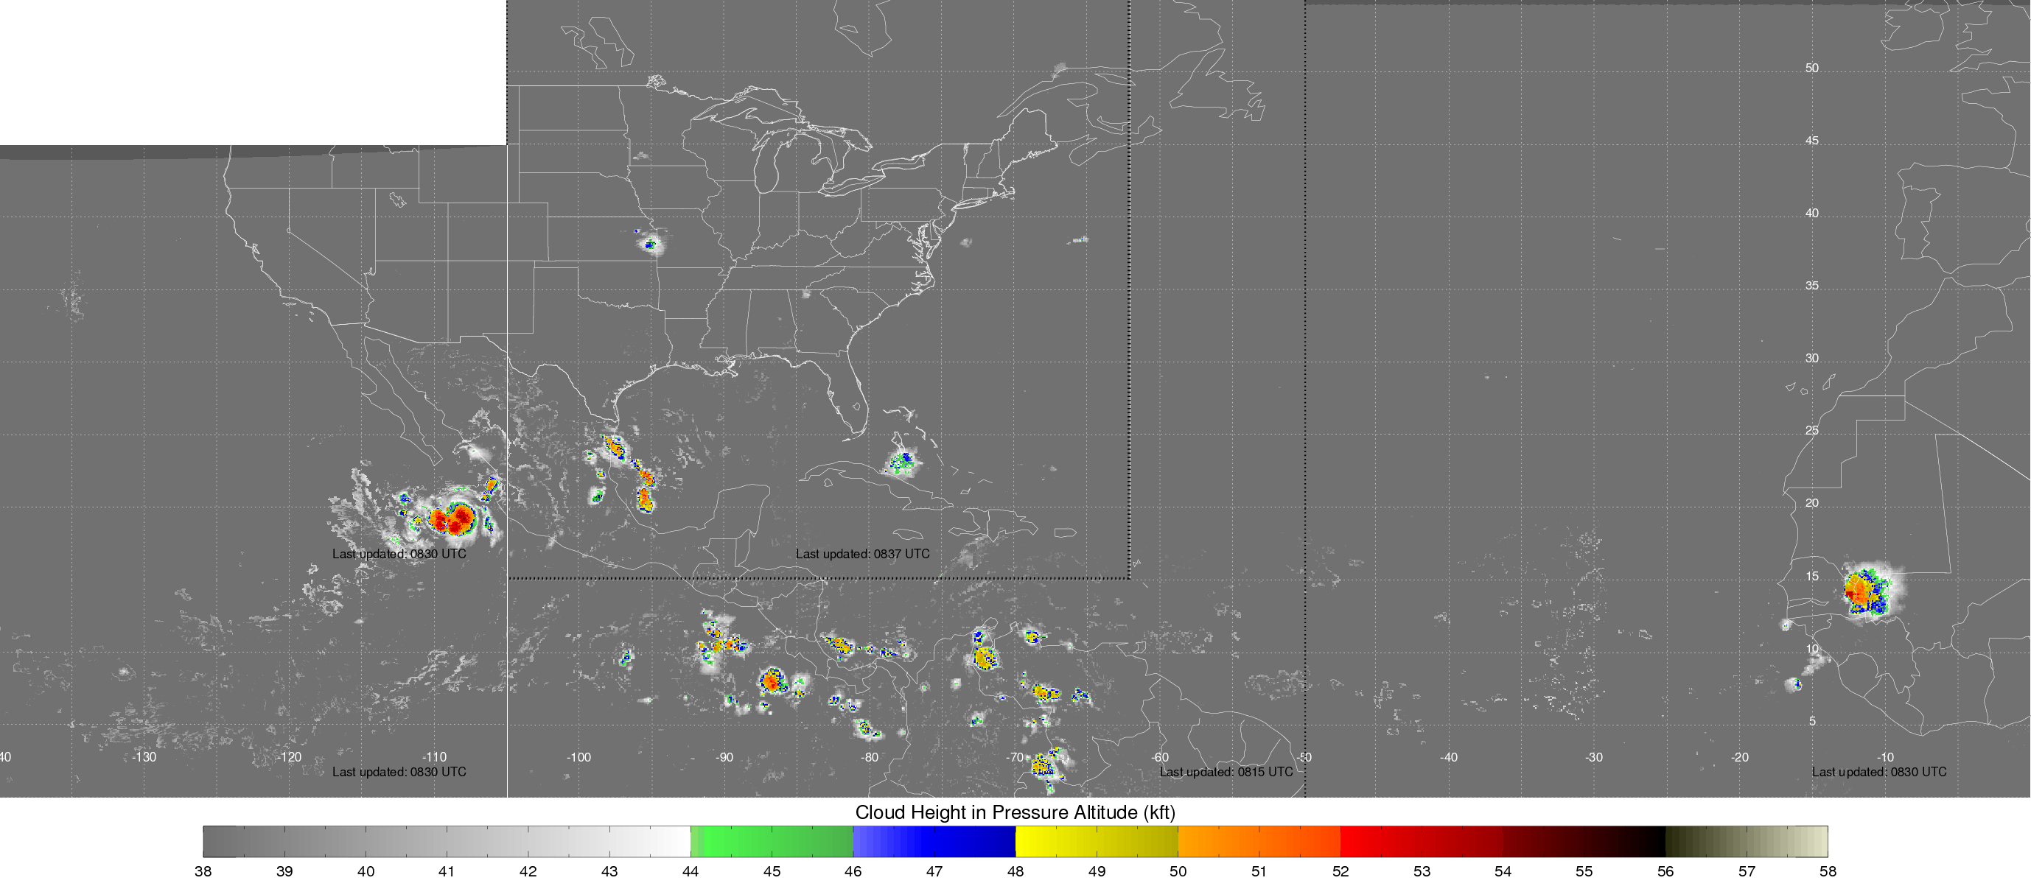Click the 58 tick label on the colorbar
The width and height of the screenshot is (2031, 886).
pyautogui.click(x=1827, y=871)
